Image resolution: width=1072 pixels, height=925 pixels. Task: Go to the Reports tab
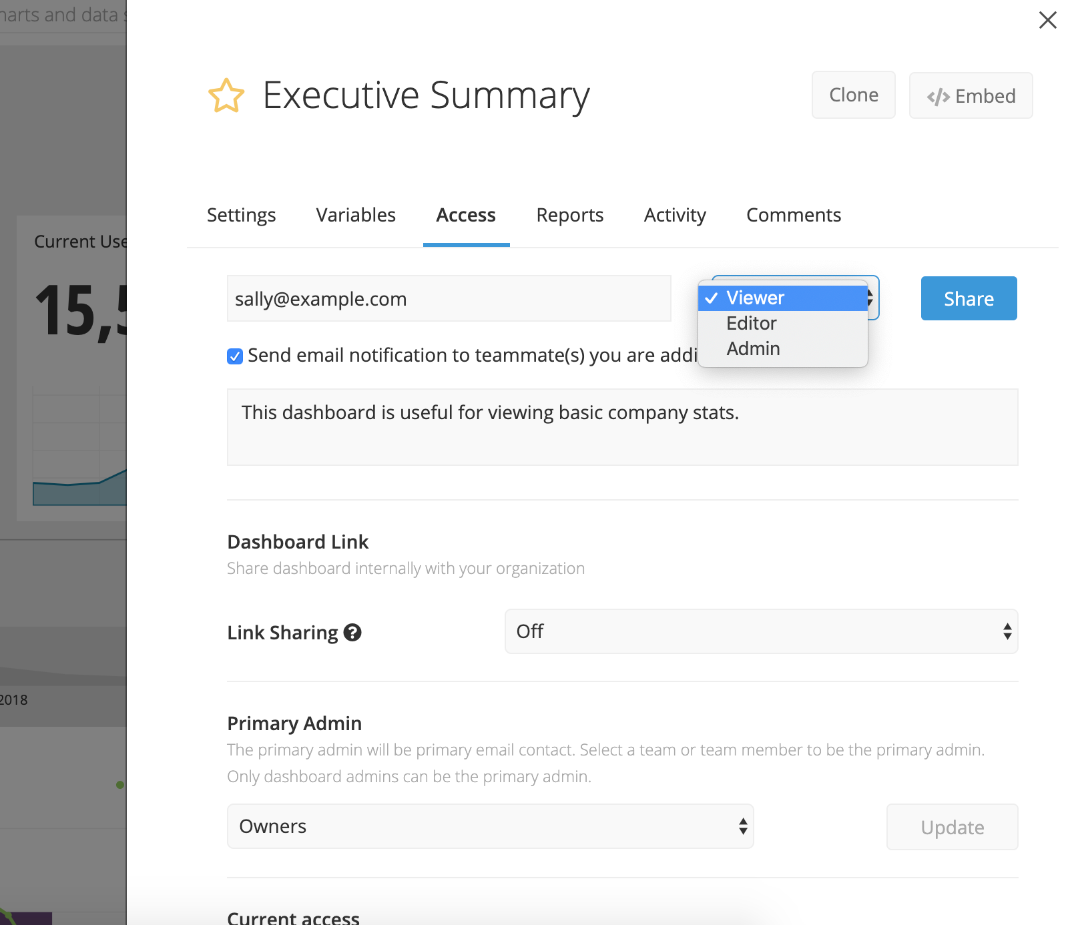pos(570,215)
